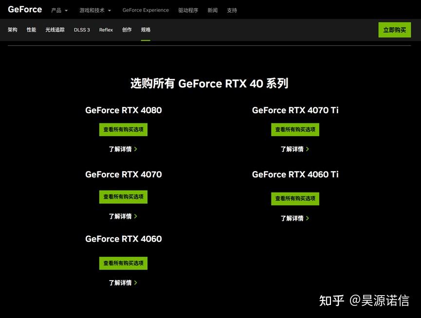
Task: Open 了解详情 link under RTX 4070 Ti
Action: click(x=295, y=149)
